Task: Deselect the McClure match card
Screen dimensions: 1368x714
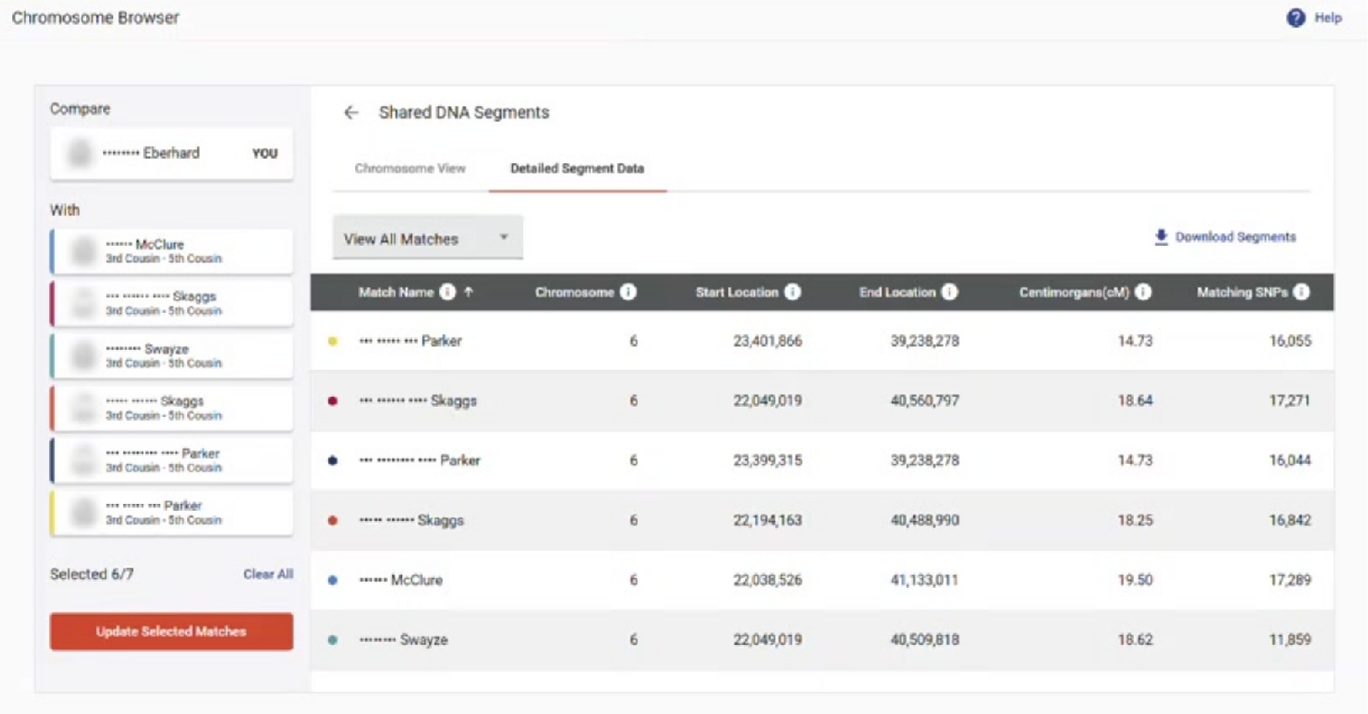Action: point(172,251)
